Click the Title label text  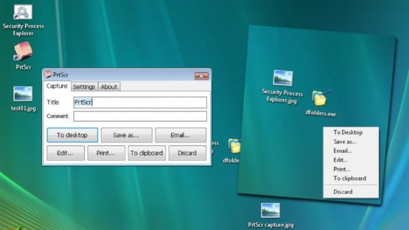pos(53,102)
